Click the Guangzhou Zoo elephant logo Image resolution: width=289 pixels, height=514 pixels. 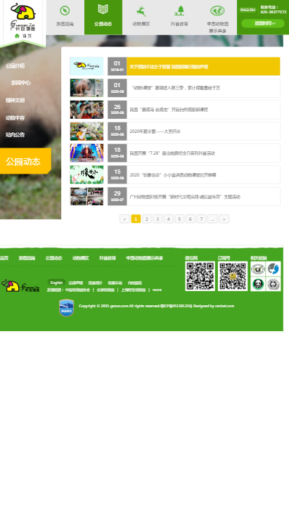click(x=23, y=16)
